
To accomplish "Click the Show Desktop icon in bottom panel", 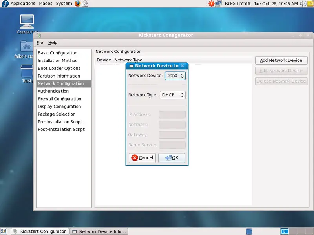I will click(x=4, y=231).
